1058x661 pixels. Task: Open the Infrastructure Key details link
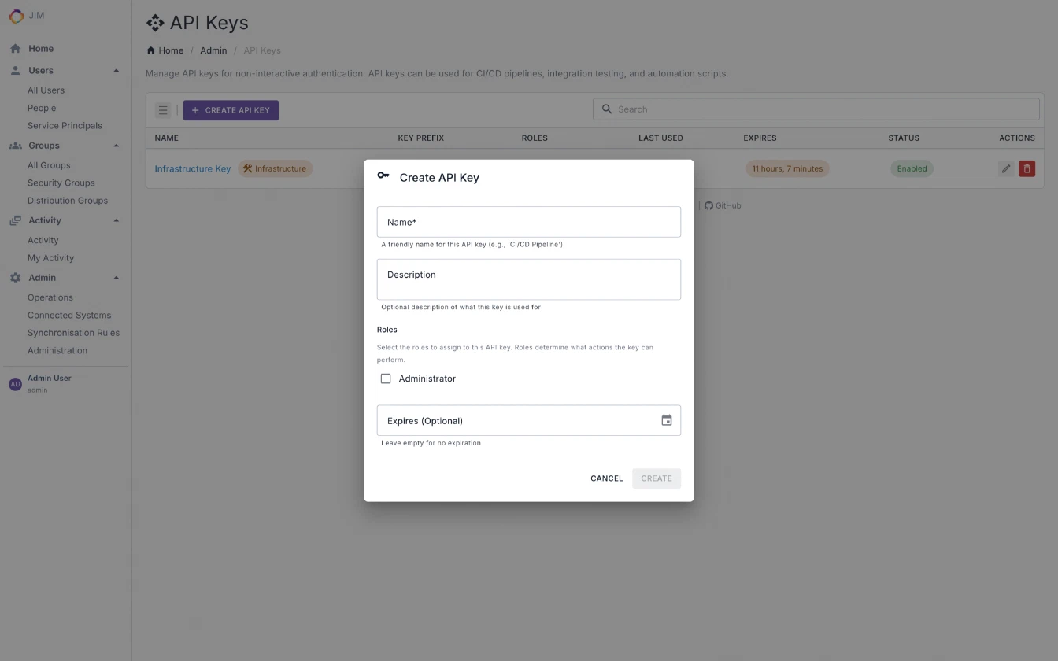click(192, 168)
